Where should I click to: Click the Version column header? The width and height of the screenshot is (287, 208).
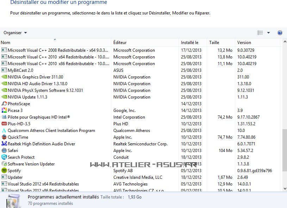click(244, 43)
